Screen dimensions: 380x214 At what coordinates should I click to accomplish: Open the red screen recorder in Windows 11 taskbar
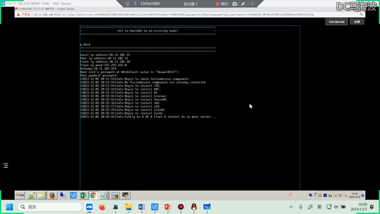pos(181,207)
